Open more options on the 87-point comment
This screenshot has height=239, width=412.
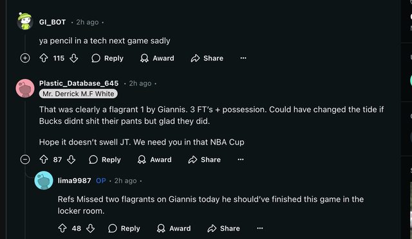click(241, 159)
